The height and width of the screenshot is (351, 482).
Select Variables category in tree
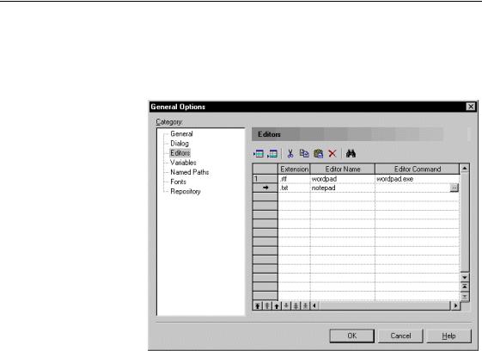(x=183, y=163)
